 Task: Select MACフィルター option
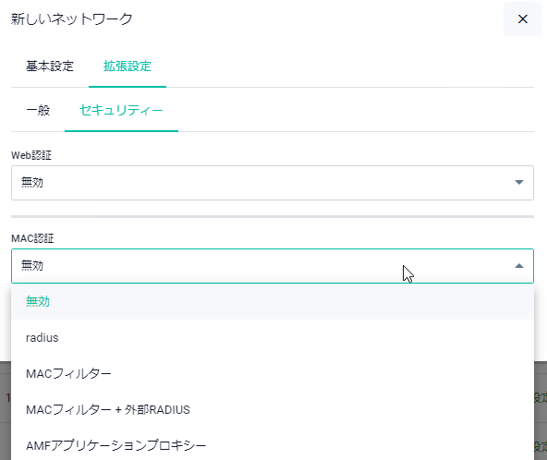click(273, 373)
